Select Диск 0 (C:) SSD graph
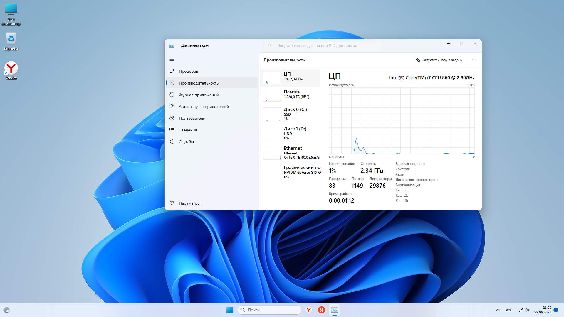The image size is (564, 317). pos(290,114)
